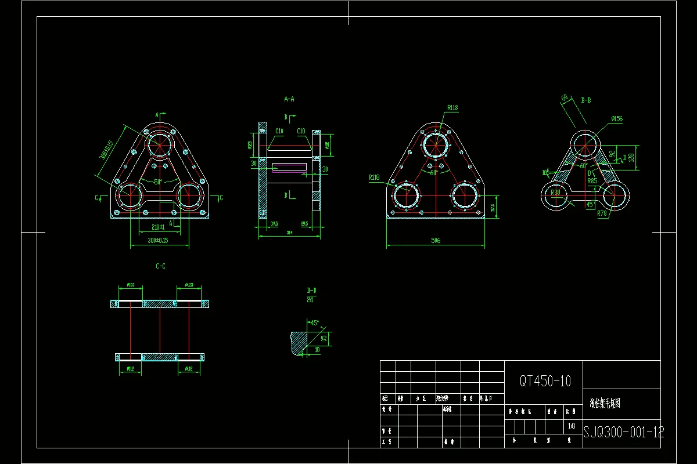
Task: Click the '38.5' dimension text
Action: (x=304, y=223)
